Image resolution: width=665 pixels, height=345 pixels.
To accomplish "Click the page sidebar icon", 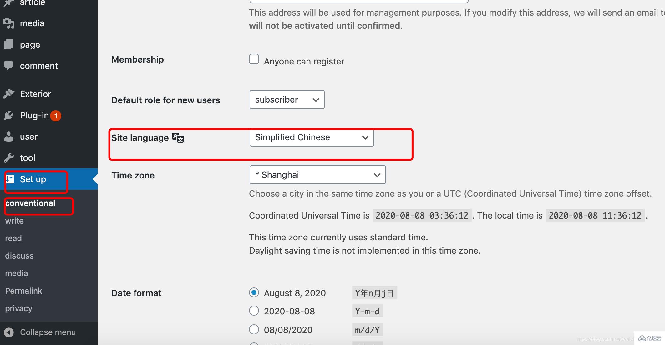I will (x=9, y=45).
